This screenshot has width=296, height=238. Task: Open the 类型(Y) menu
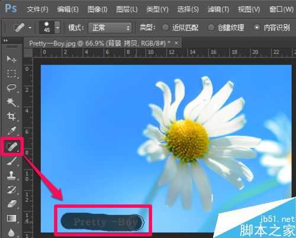pyautogui.click(x=157, y=9)
